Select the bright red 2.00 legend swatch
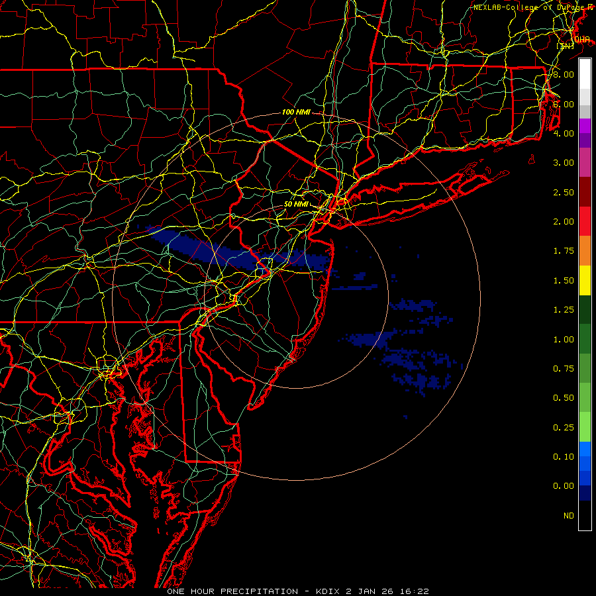Image resolution: width=596 pixels, height=596 pixels. click(x=585, y=221)
